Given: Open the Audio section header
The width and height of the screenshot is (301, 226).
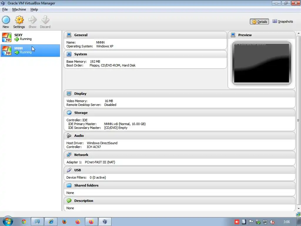Looking at the screenshot, I should click(180, 136).
